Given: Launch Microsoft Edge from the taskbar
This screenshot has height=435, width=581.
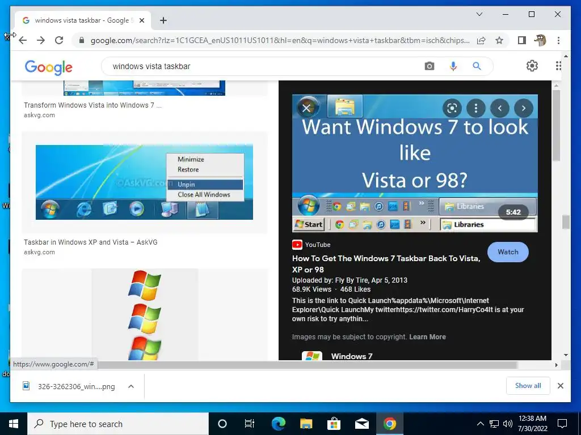Looking at the screenshot, I should (278, 424).
